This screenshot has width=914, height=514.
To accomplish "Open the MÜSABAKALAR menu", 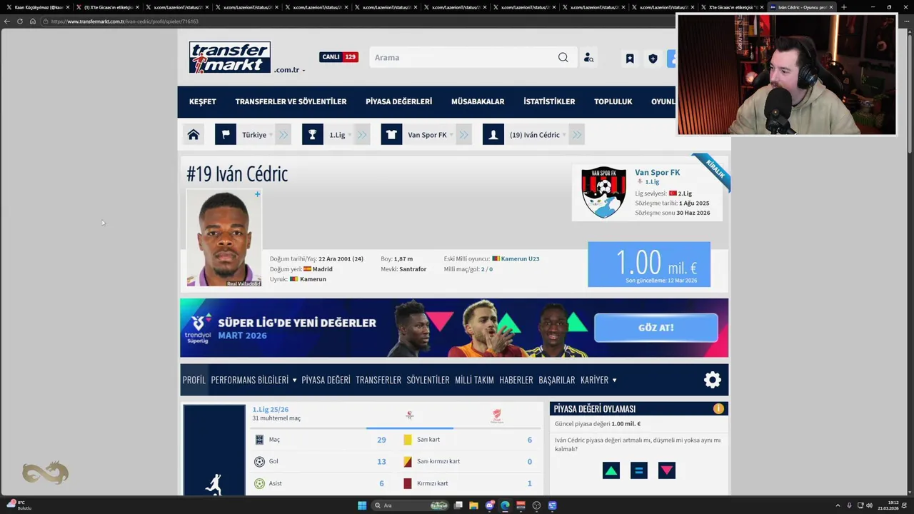I will tap(478, 101).
